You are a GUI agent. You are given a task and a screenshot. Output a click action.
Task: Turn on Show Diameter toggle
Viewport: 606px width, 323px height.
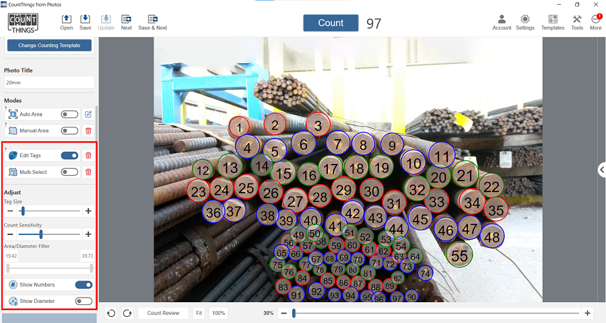(83, 301)
